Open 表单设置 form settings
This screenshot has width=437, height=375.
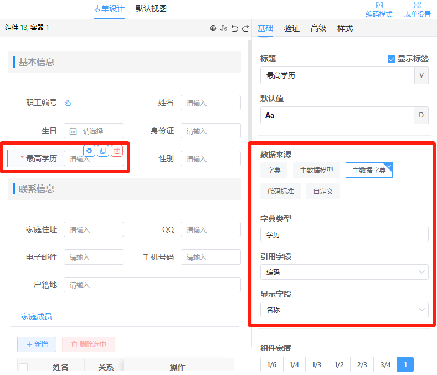coord(417,9)
